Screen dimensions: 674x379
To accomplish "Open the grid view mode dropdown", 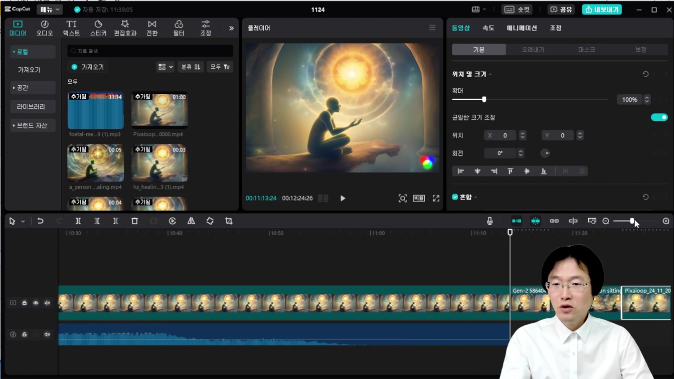I will point(165,67).
